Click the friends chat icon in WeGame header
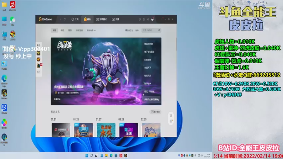The width and height of the screenshot is (283, 159). tap(144, 19)
